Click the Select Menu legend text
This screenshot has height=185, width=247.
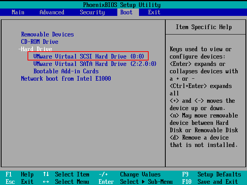72,182
